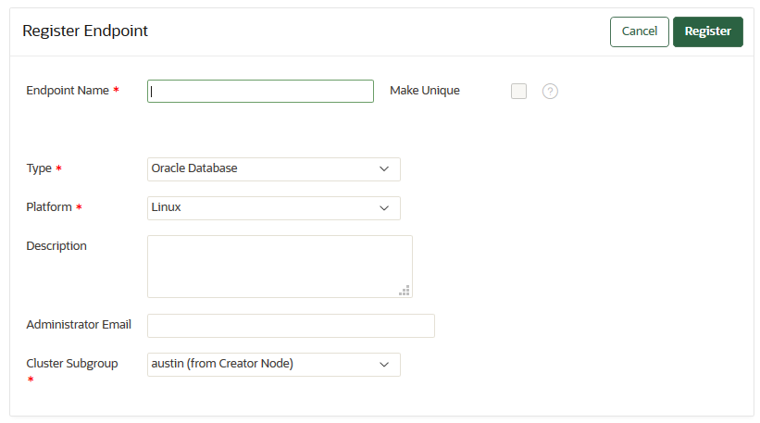Click the red asterisk under Cluster Subgroup
This screenshot has width=760, height=423.
click(x=30, y=380)
